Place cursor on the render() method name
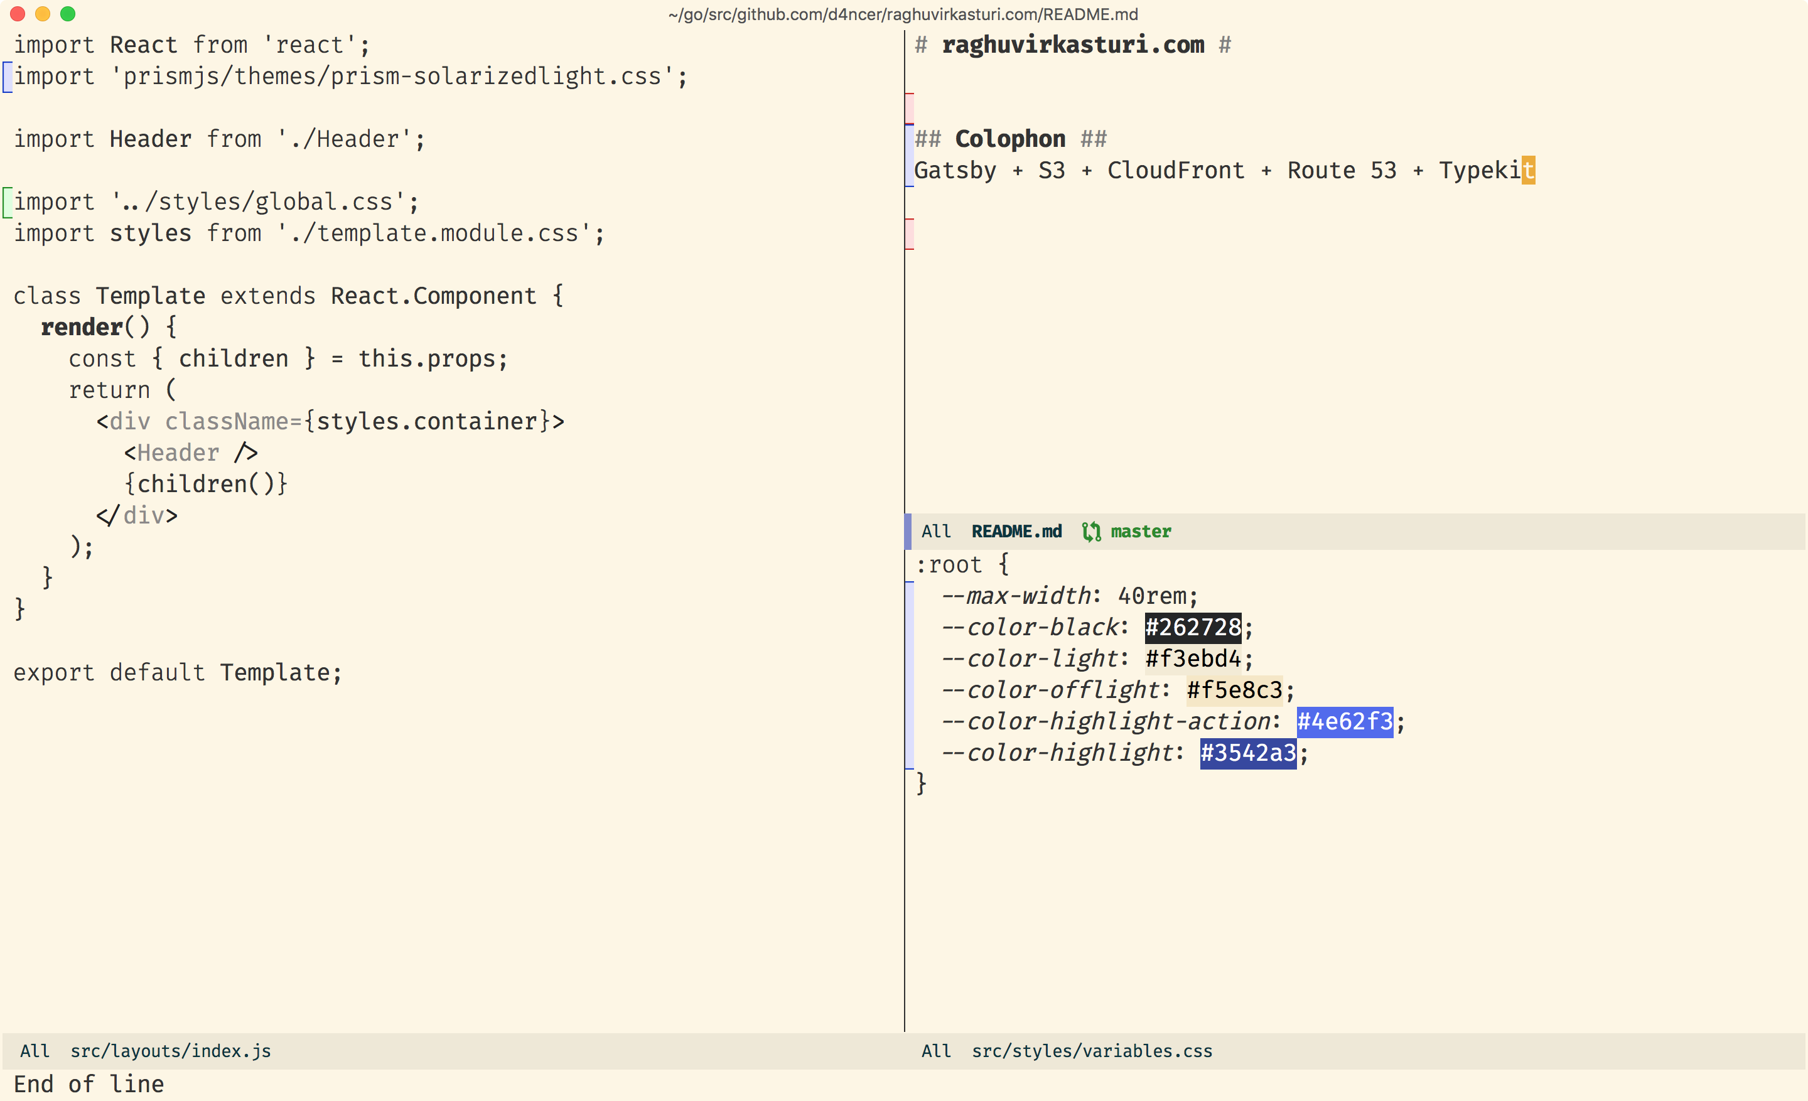This screenshot has width=1808, height=1101. [x=82, y=327]
